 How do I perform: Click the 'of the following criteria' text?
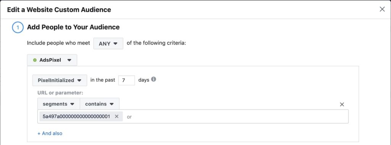(157, 43)
